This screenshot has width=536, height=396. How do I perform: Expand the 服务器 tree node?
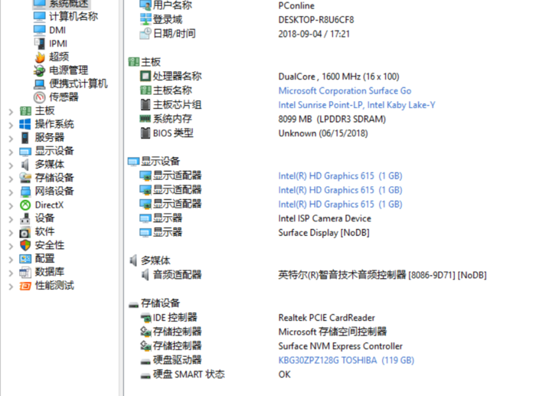click(11, 138)
